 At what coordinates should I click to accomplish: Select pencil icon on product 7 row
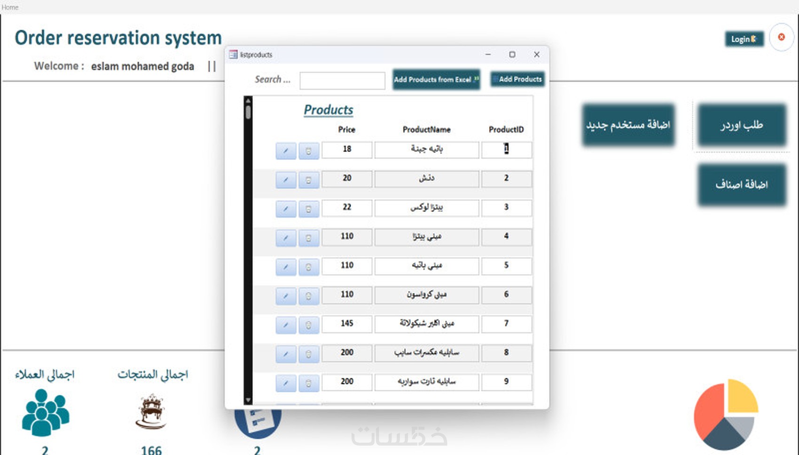point(286,325)
